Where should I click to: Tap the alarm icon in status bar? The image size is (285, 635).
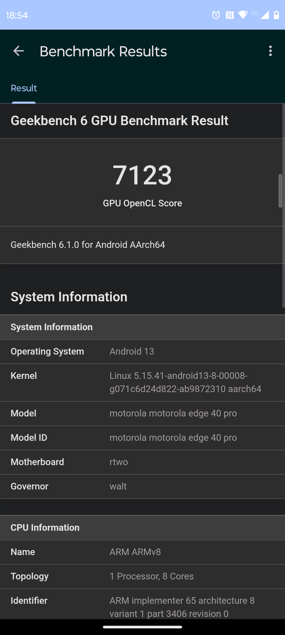216,15
